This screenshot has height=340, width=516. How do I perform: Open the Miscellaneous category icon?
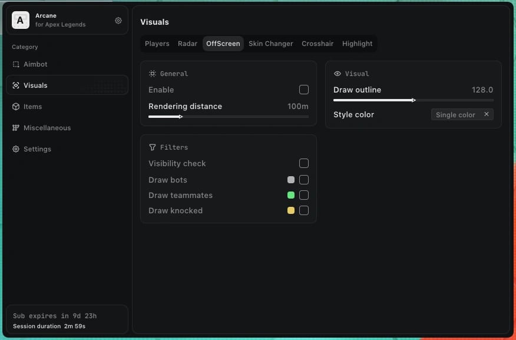[x=16, y=128]
